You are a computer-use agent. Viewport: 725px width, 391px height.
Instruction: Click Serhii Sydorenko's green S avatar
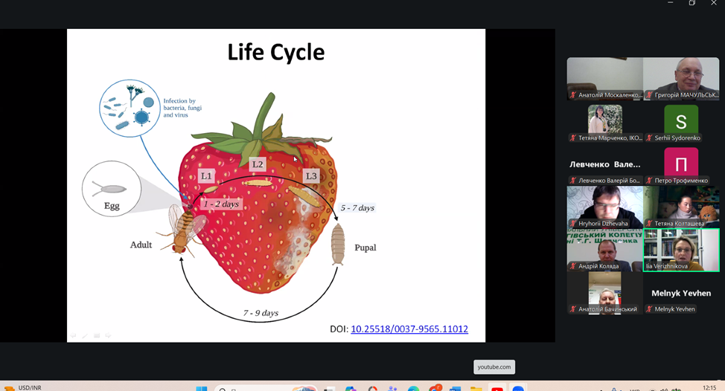coord(681,120)
